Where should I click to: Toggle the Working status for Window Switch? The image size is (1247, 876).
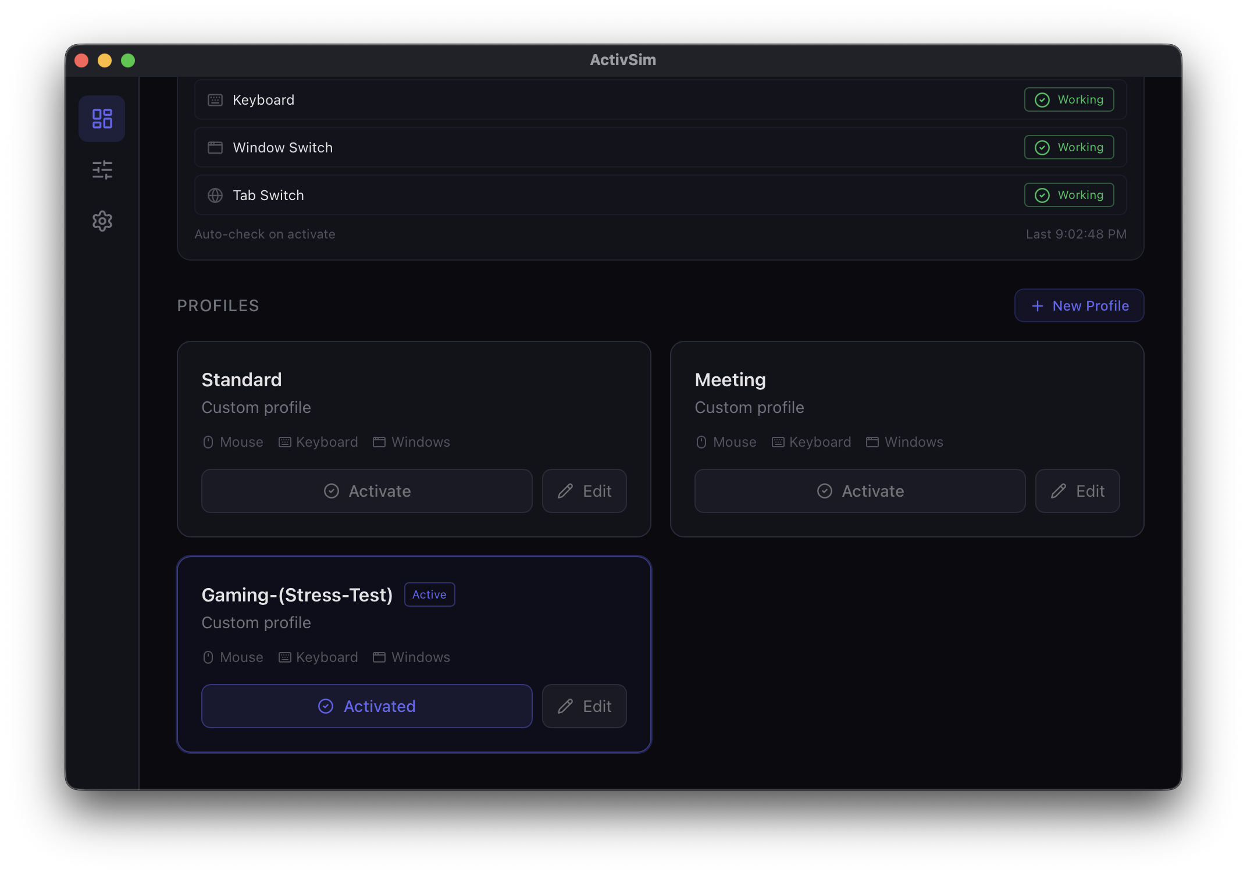click(x=1068, y=147)
